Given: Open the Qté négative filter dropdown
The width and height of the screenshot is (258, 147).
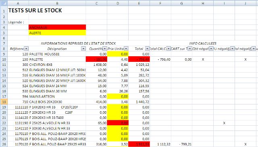Looking at the screenshot, I should coord(211,49).
